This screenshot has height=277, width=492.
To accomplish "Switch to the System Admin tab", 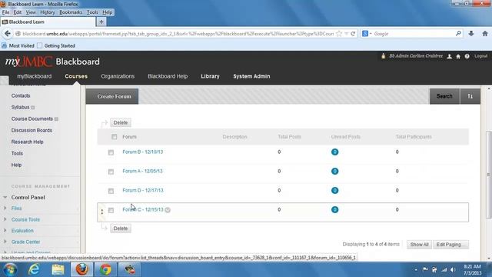I will [251, 76].
